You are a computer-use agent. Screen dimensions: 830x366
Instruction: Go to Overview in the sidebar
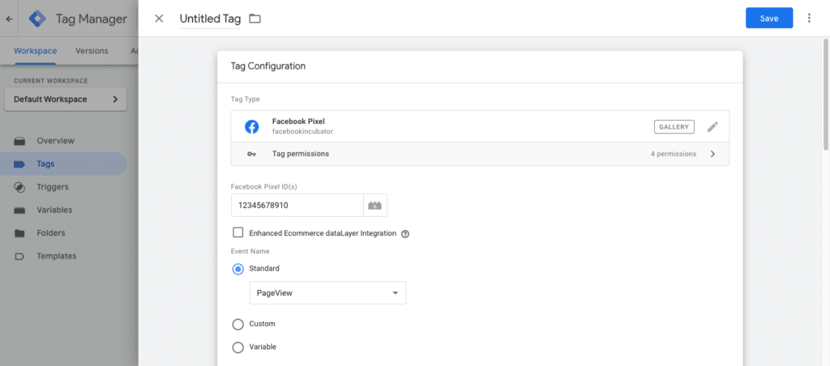pos(56,141)
